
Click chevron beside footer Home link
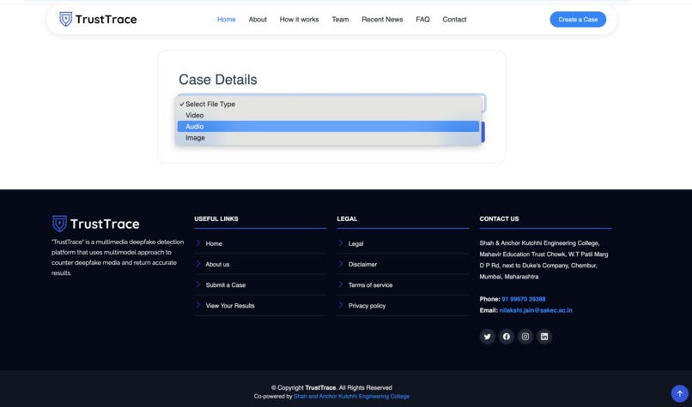(198, 242)
